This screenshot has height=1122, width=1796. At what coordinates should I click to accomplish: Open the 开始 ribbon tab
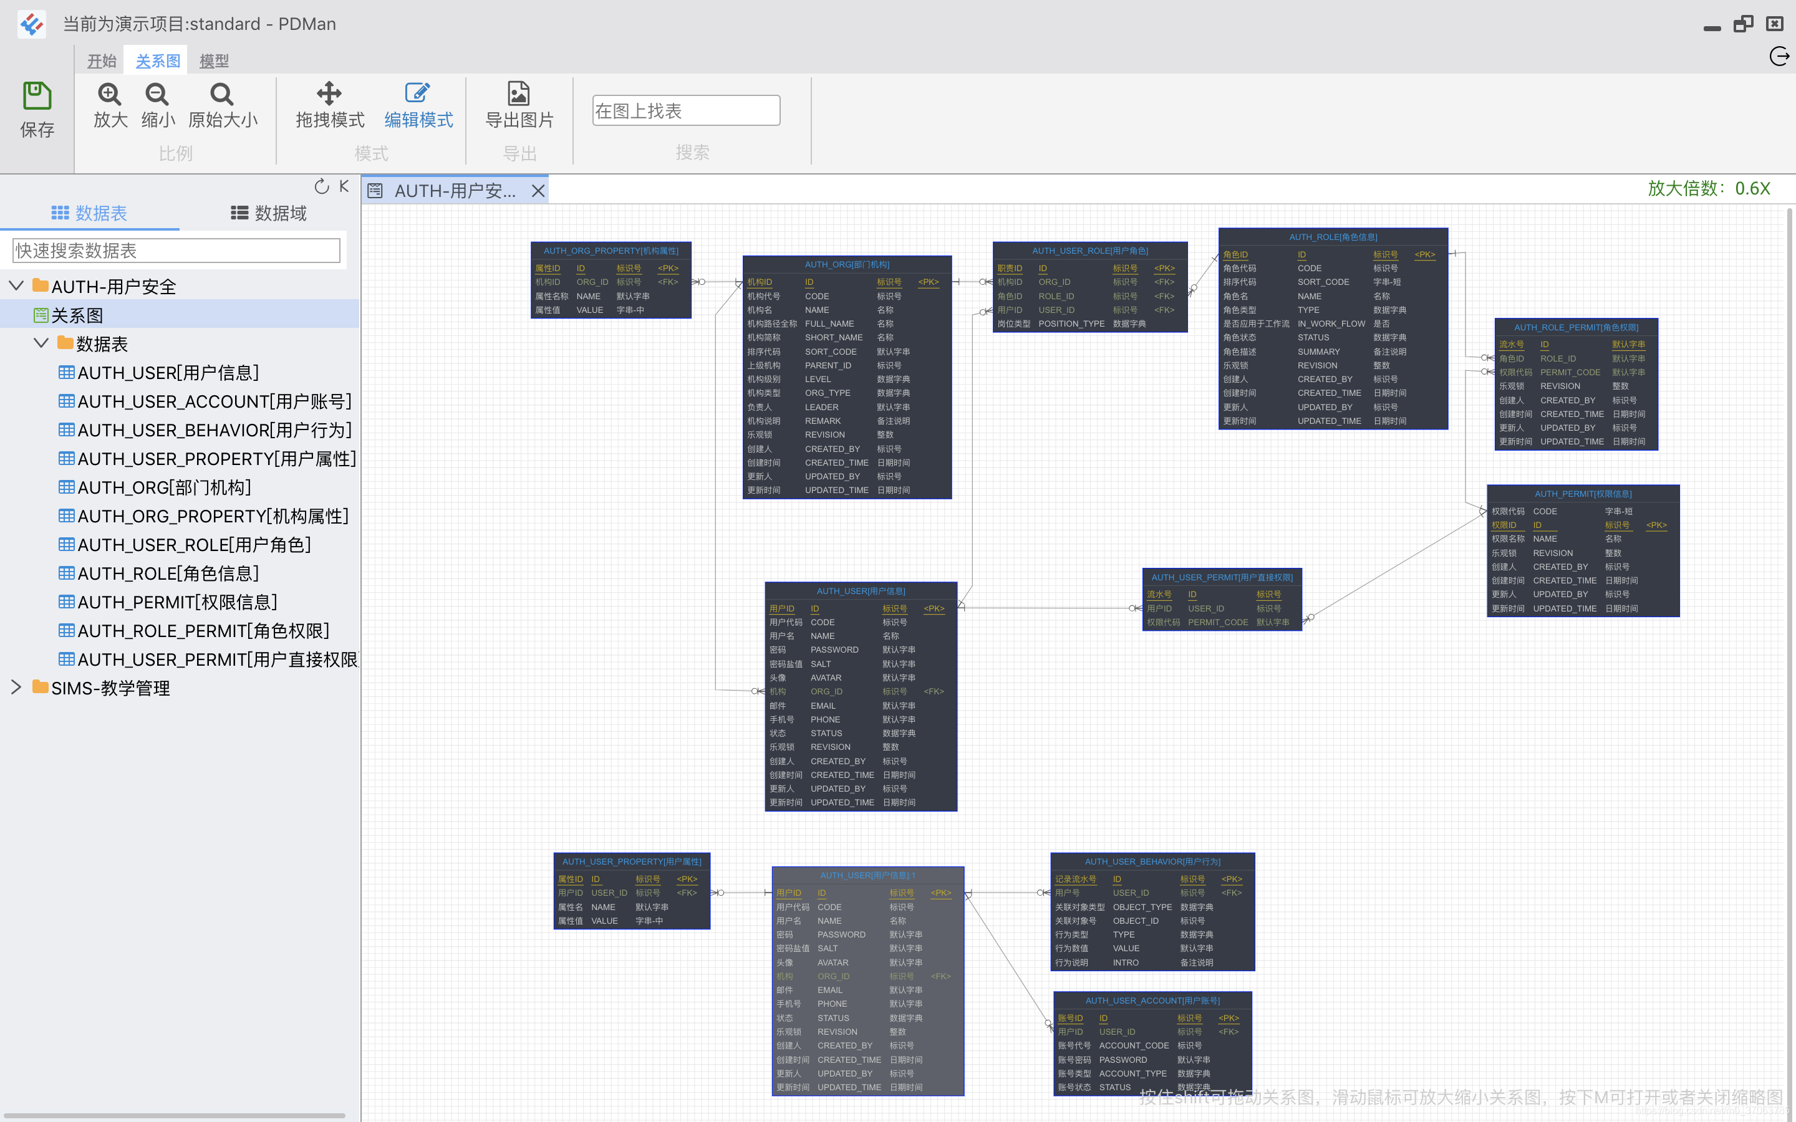click(x=102, y=61)
